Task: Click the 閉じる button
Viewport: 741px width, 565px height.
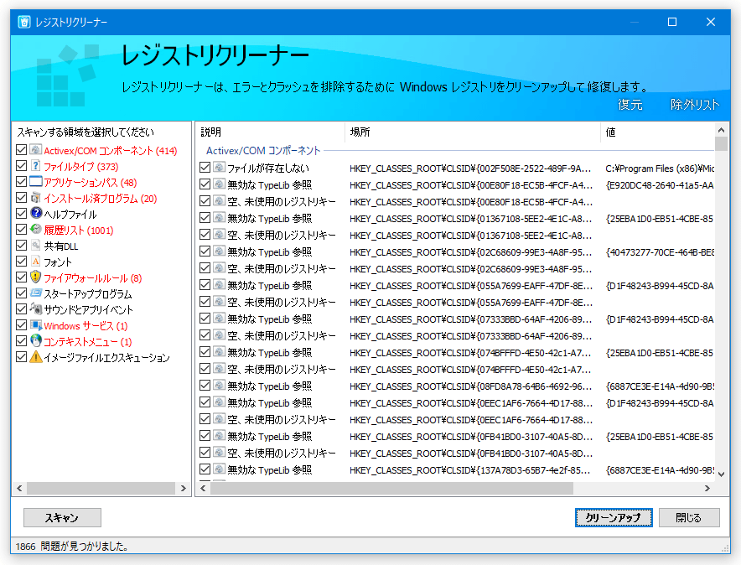Action: click(689, 518)
